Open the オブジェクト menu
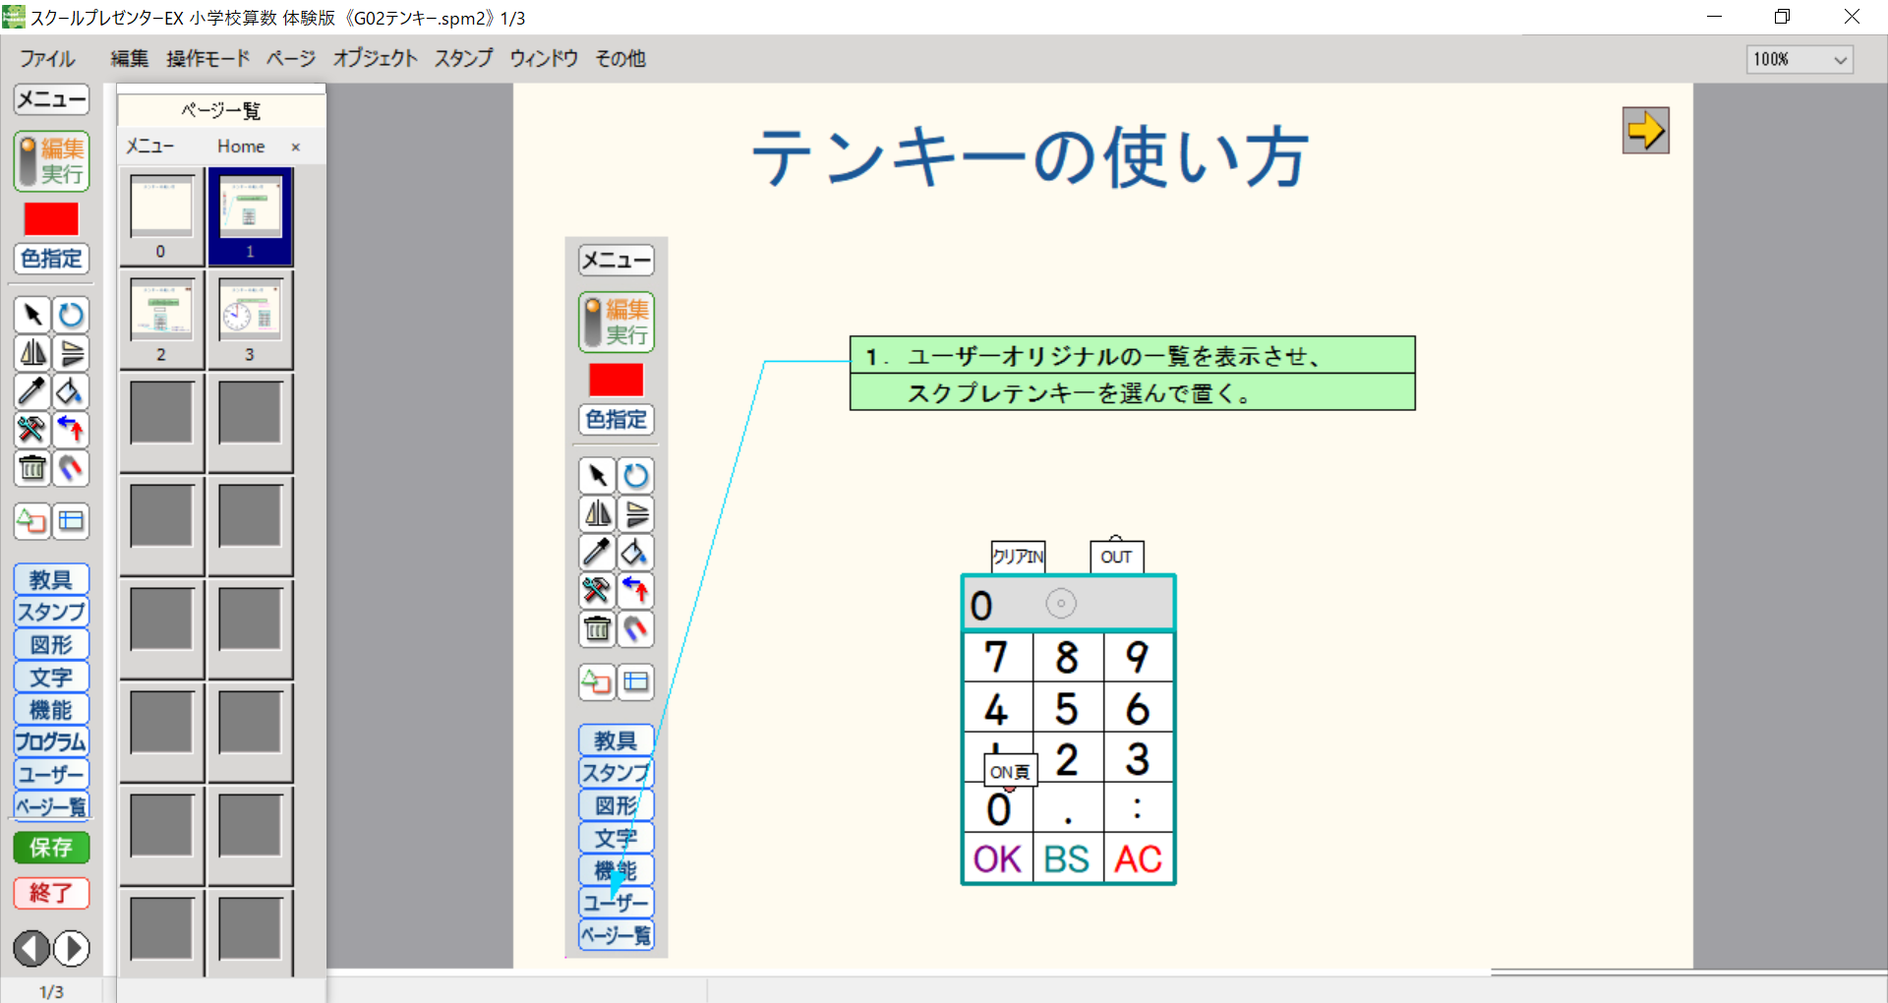This screenshot has height=1003, width=1888. [x=375, y=59]
